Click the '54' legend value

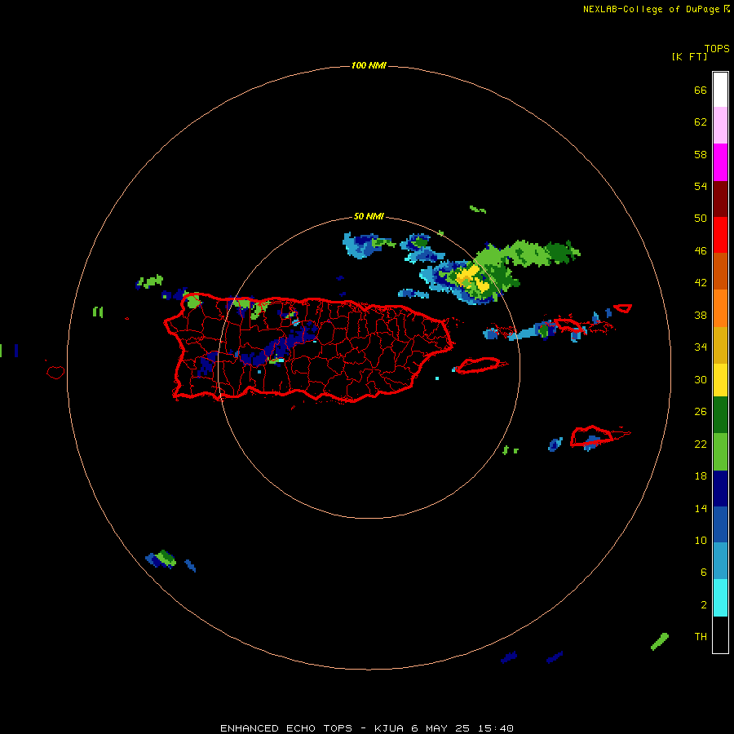click(x=701, y=186)
